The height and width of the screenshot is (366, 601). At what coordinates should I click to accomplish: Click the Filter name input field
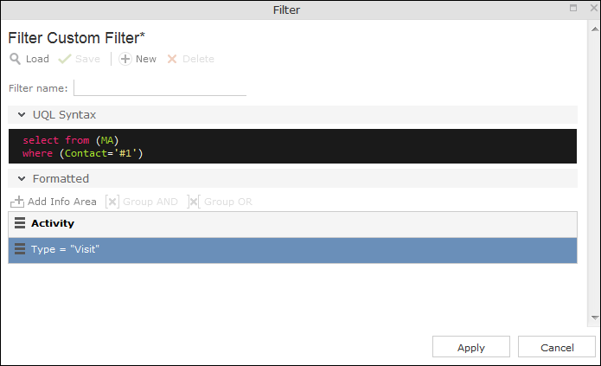[160, 88]
